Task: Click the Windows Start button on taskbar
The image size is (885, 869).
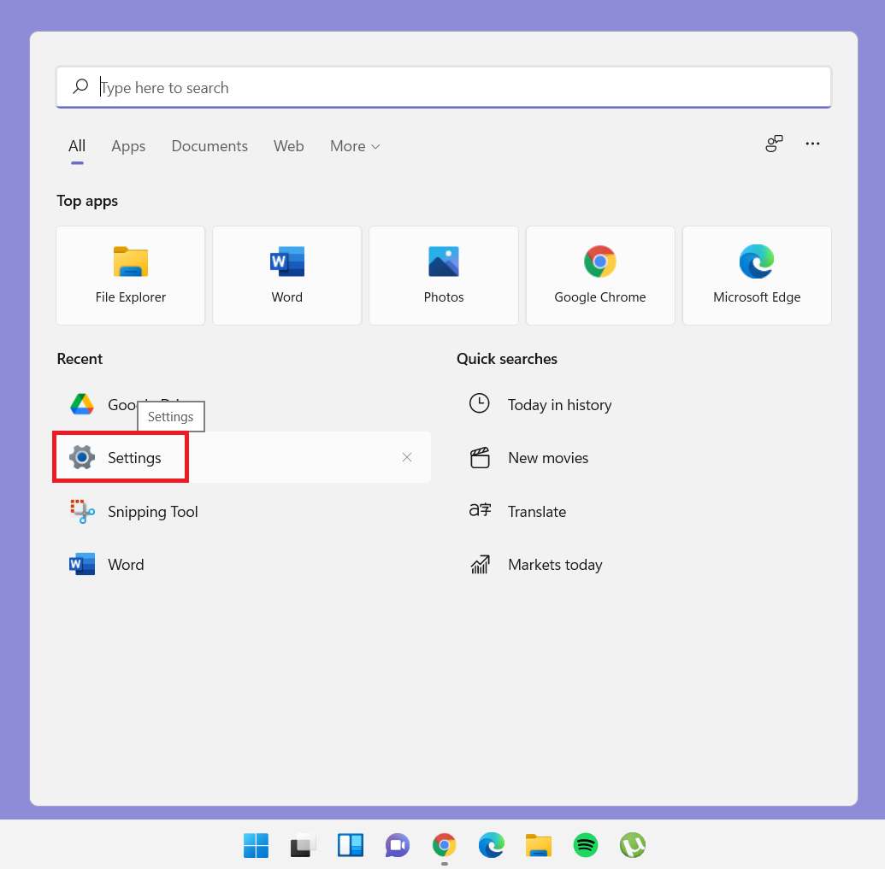Action: tap(256, 845)
